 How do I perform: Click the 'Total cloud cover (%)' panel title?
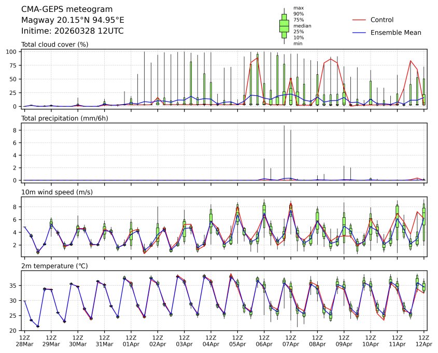[54, 45]
